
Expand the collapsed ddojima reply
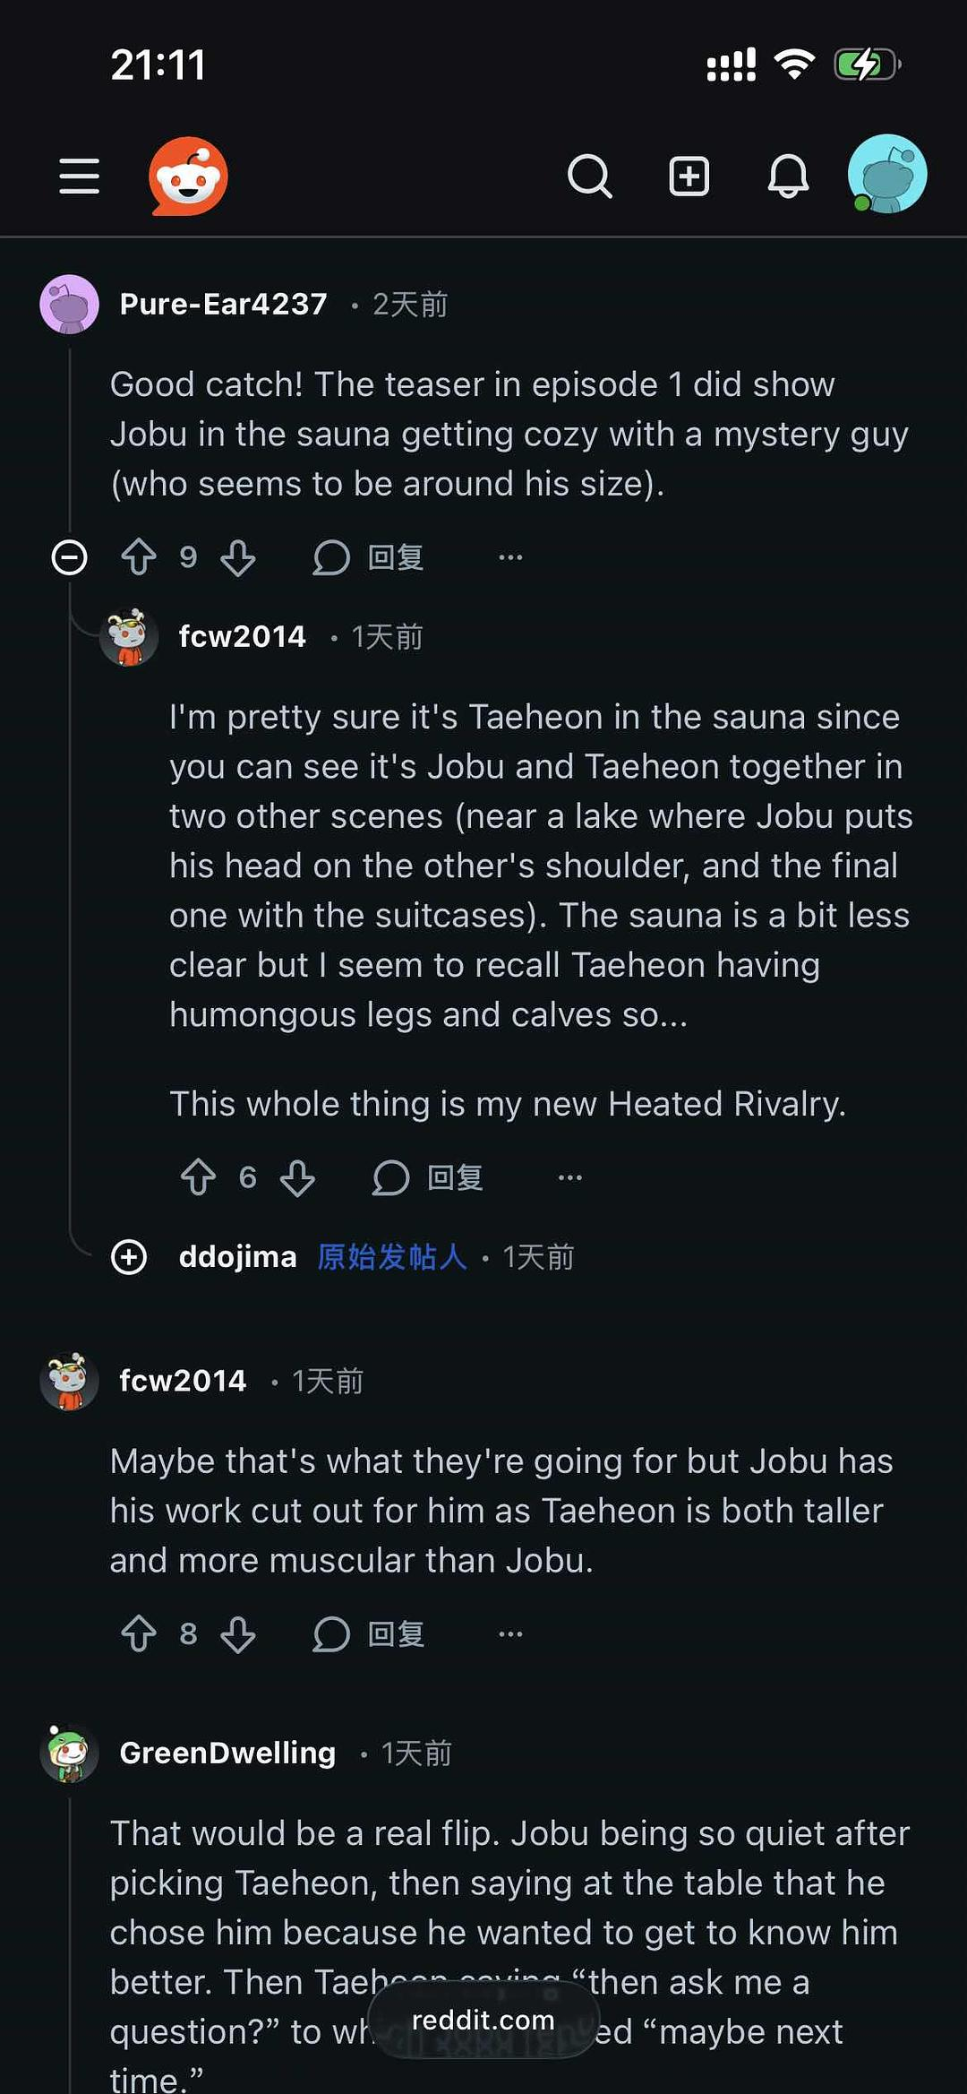[x=129, y=1256]
